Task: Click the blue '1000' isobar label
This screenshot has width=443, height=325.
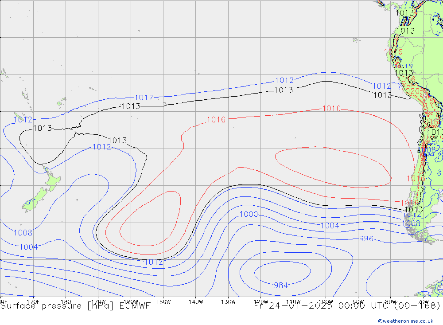Action: pyautogui.click(x=249, y=214)
